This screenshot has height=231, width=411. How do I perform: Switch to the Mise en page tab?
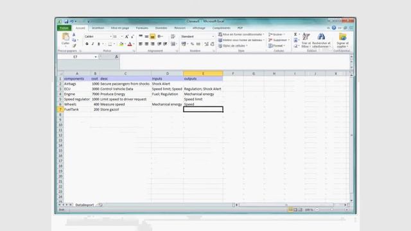click(x=120, y=28)
